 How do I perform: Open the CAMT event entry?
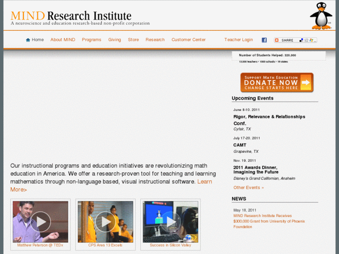[x=240, y=145]
